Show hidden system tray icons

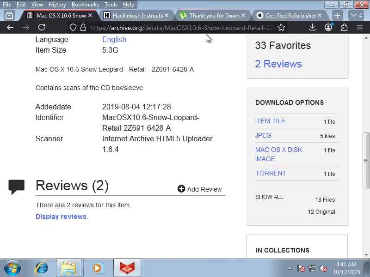290,269
